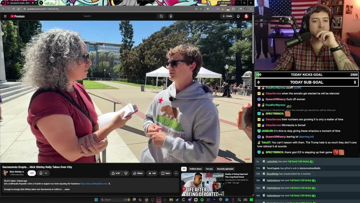Viewport: 360px width, 203px height.
Task: Open Premiere Pro from the taskbar
Action: [x=214, y=200]
